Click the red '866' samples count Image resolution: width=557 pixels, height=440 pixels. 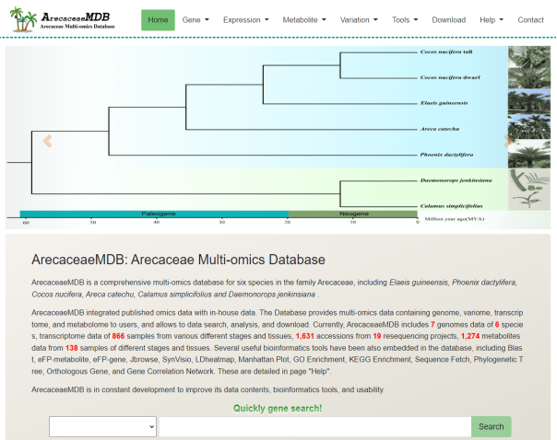tap(118, 336)
